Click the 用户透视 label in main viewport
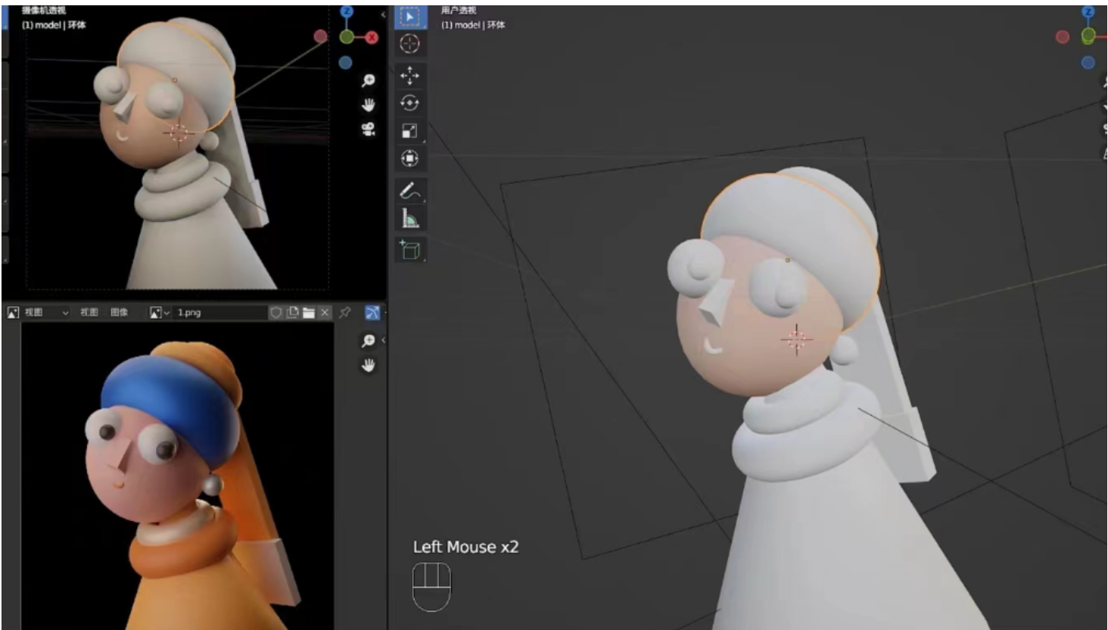This screenshot has height=630, width=1108. pos(459,11)
